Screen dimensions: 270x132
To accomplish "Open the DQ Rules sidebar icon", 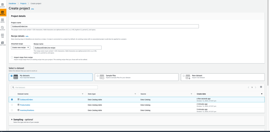I will click(2, 27).
